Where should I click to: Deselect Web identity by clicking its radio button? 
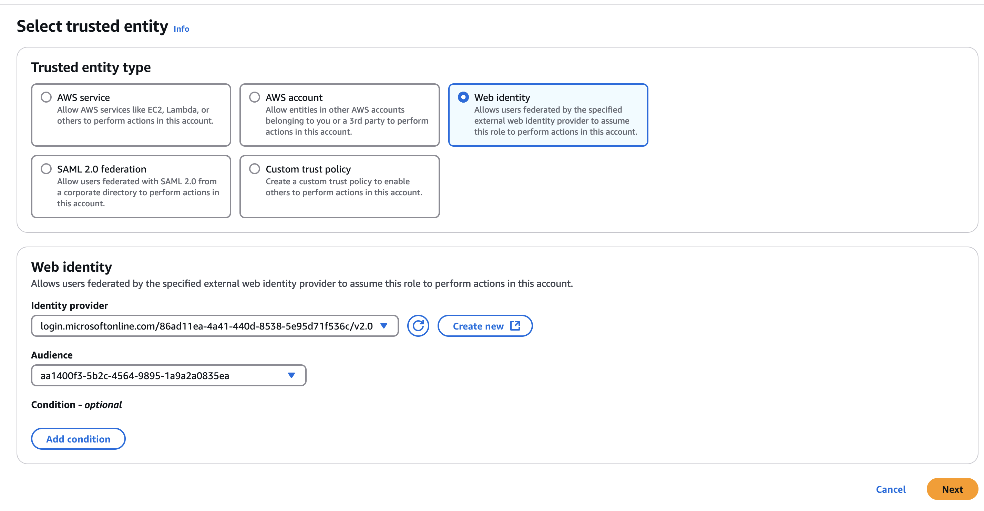click(x=463, y=97)
